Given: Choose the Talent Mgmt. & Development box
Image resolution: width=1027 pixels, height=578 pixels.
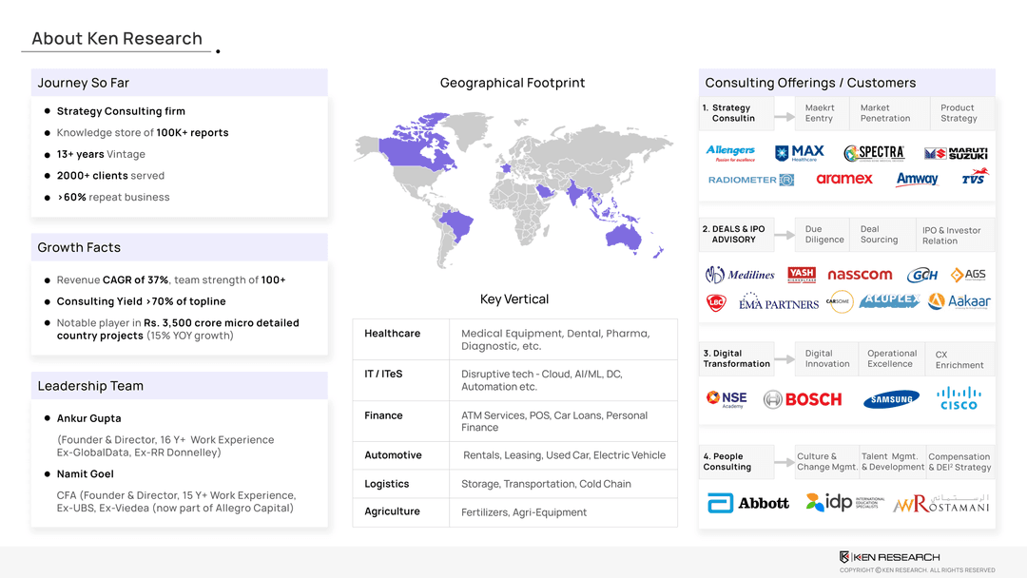Looking at the screenshot, I should (892, 462).
